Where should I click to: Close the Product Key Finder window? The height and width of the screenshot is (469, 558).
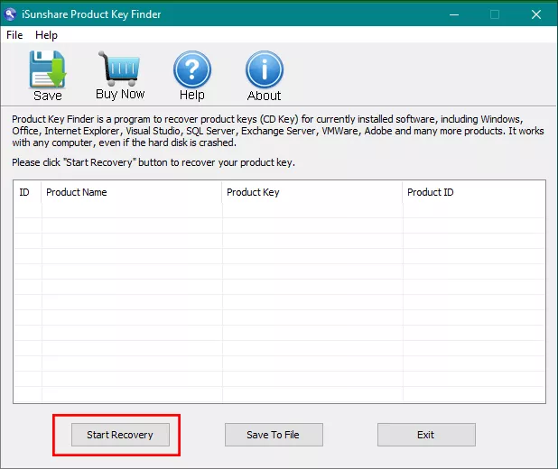tap(536, 14)
